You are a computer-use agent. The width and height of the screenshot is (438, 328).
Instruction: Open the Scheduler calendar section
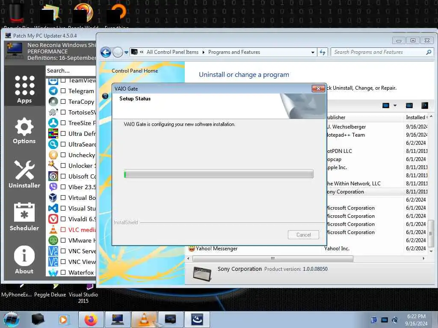tap(24, 217)
